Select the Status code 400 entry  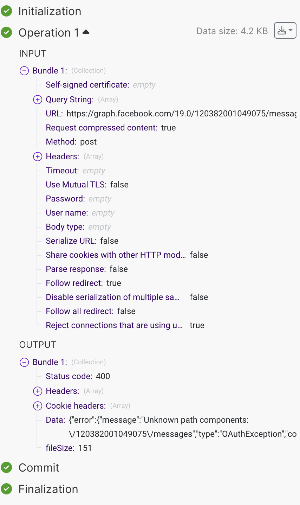[x=78, y=376]
